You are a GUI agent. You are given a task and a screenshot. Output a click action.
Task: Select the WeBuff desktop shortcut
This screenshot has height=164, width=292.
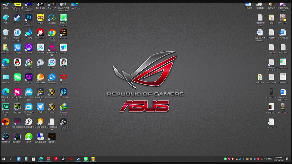[x=29, y=78]
